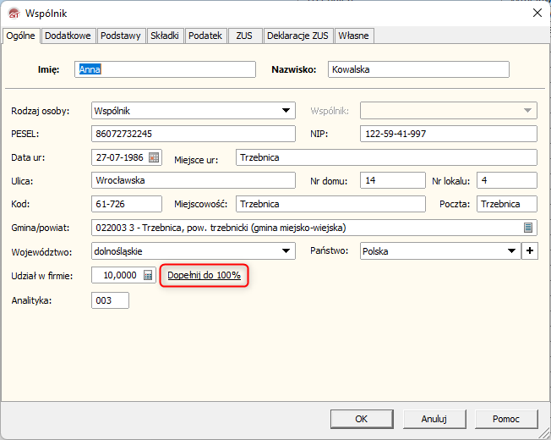This screenshot has height=440, width=551.
Task: Confirm with the OK button
Action: click(362, 419)
